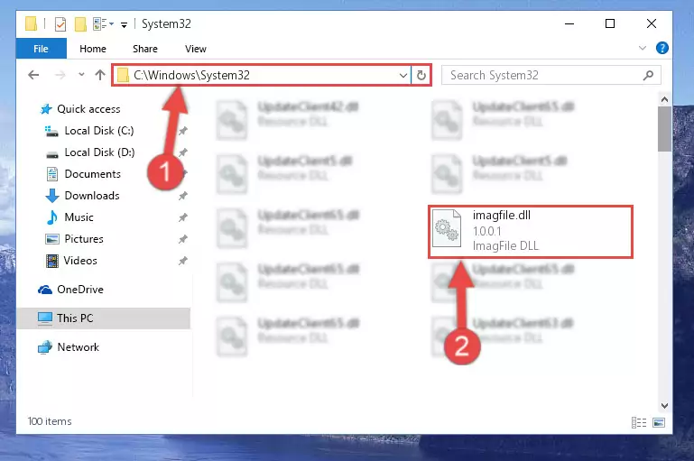
Task: Open the recent locations dropdown arrow
Action: click(x=81, y=75)
